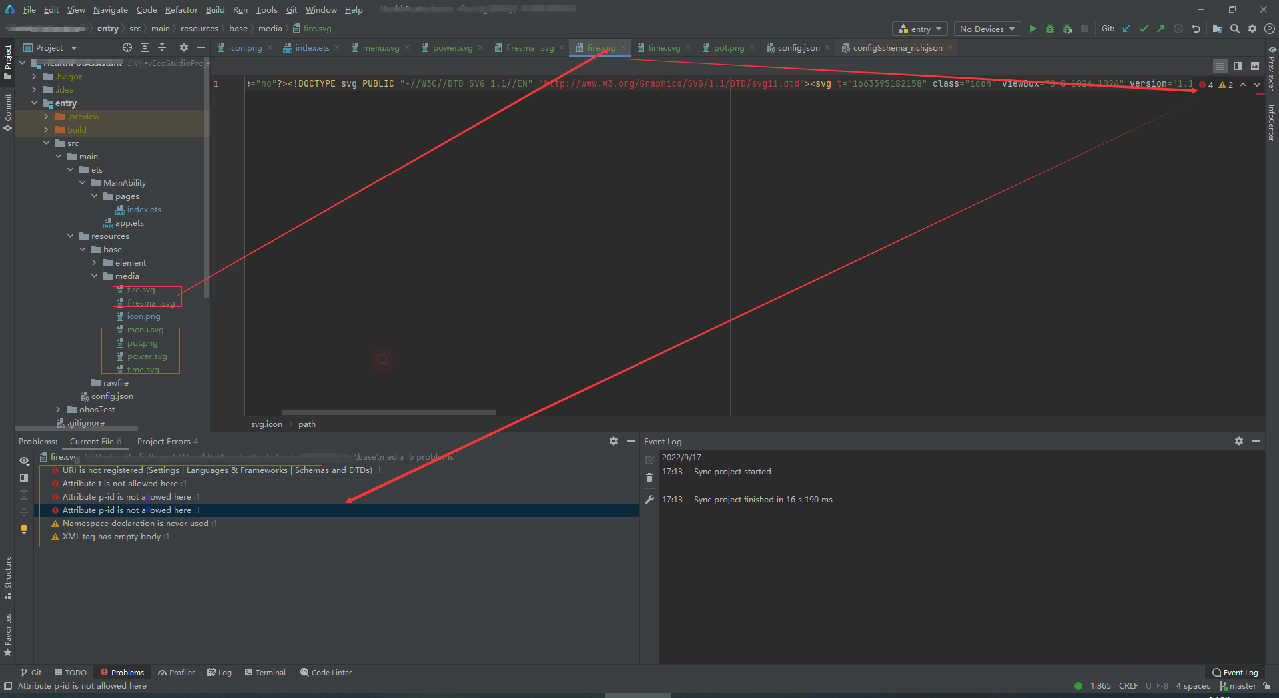Open the Terminal tool window tab
1279x698 pixels.
(265, 672)
